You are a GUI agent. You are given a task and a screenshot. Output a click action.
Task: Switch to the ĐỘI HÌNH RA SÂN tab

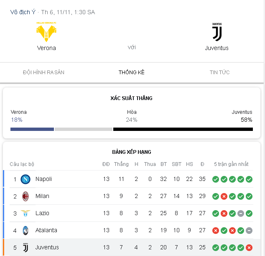[x=43, y=72]
